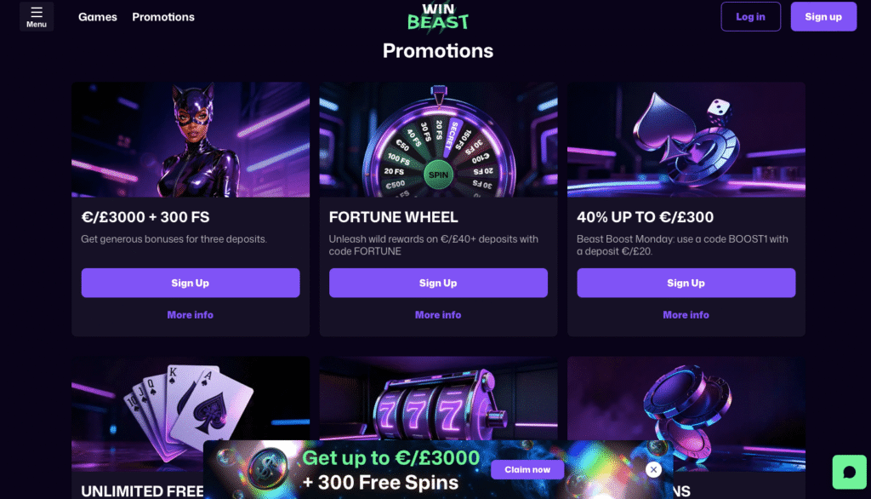Open More info under the 40% UP TO €/£300 promo
Viewport: 871px width, 499px height.
(686, 314)
